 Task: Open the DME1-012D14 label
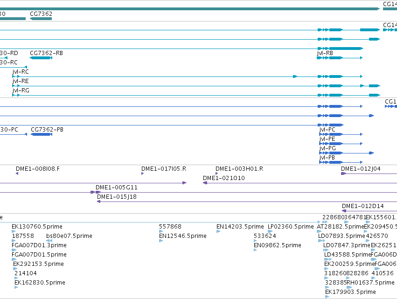[x=363, y=206]
